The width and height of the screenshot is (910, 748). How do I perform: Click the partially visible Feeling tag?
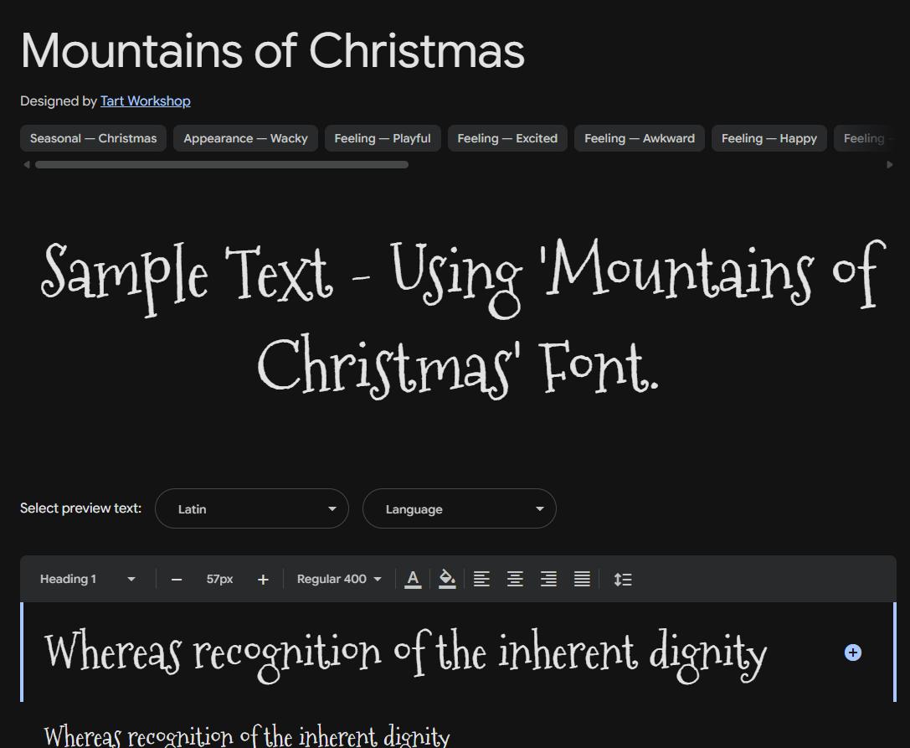click(865, 138)
